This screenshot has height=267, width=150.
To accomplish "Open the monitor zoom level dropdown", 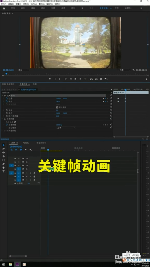I will [23, 70].
